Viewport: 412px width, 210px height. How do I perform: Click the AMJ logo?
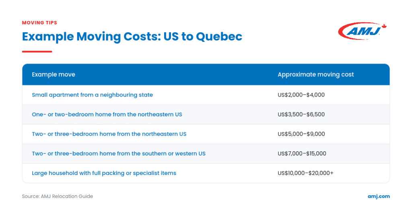(363, 31)
